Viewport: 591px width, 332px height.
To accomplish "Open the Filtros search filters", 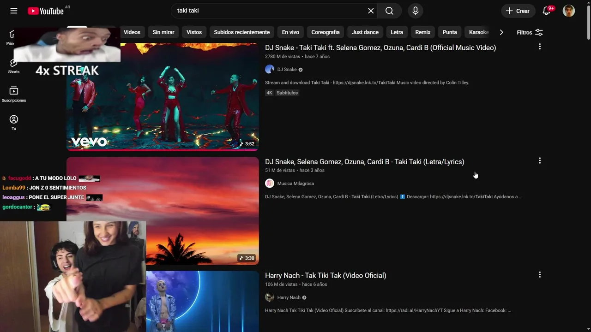I will 530,32.
